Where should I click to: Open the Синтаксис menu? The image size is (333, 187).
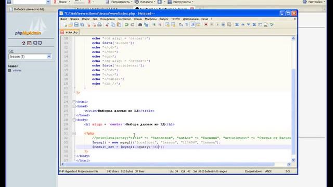coord(124,19)
